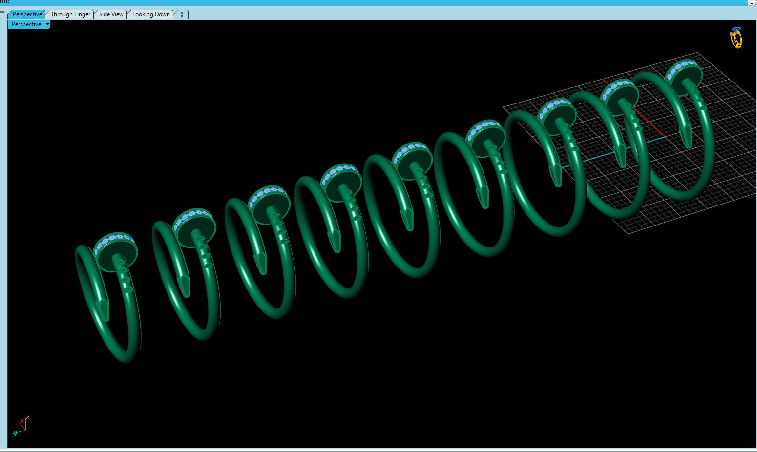Expand the command area dropdown arrow
This screenshot has height=452, width=757.
coord(752,3)
